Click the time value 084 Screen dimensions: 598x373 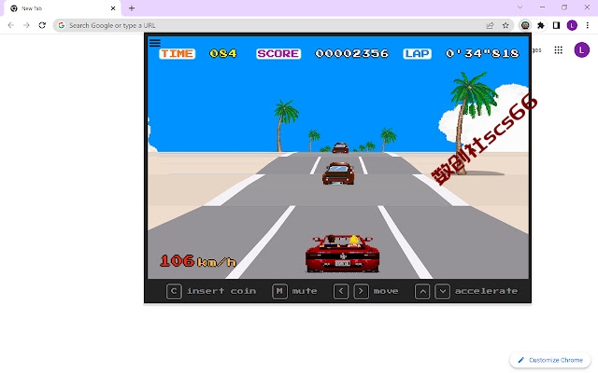[x=223, y=54]
